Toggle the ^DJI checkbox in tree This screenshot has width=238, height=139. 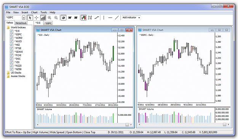tap(11, 31)
